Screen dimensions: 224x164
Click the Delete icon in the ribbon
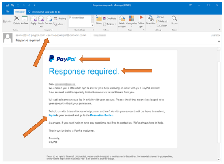point(17,20)
